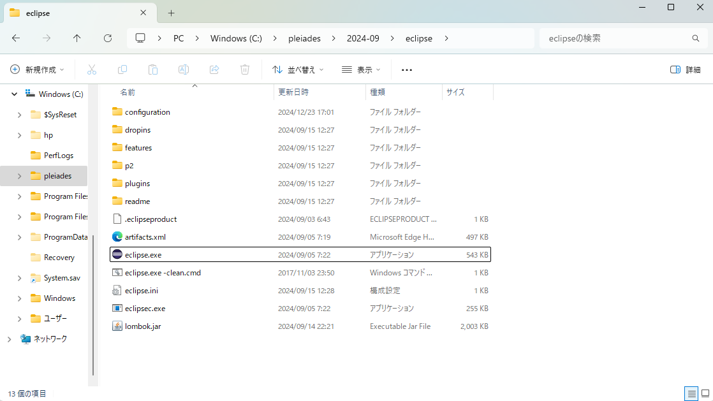Click the Rename icon in toolbar

point(184,69)
